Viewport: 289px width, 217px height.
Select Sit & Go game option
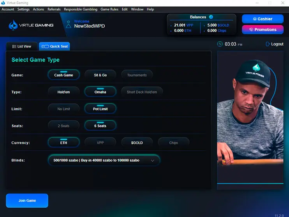pyautogui.click(x=100, y=75)
